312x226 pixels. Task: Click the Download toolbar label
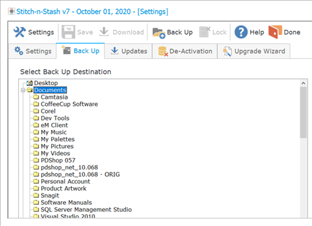129,32
